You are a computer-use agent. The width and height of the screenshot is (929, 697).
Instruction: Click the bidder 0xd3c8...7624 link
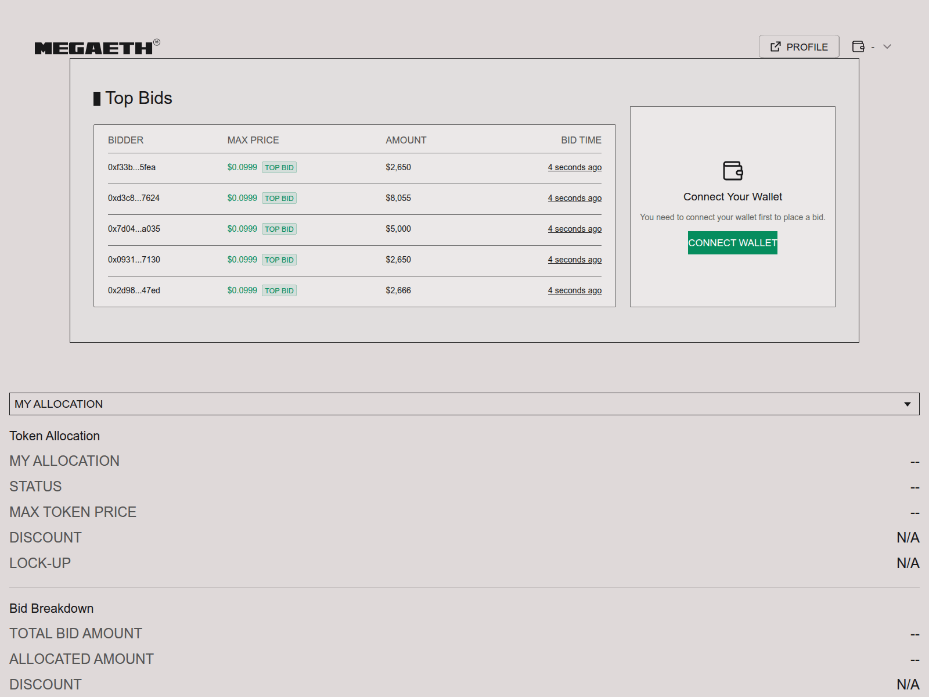(x=134, y=197)
